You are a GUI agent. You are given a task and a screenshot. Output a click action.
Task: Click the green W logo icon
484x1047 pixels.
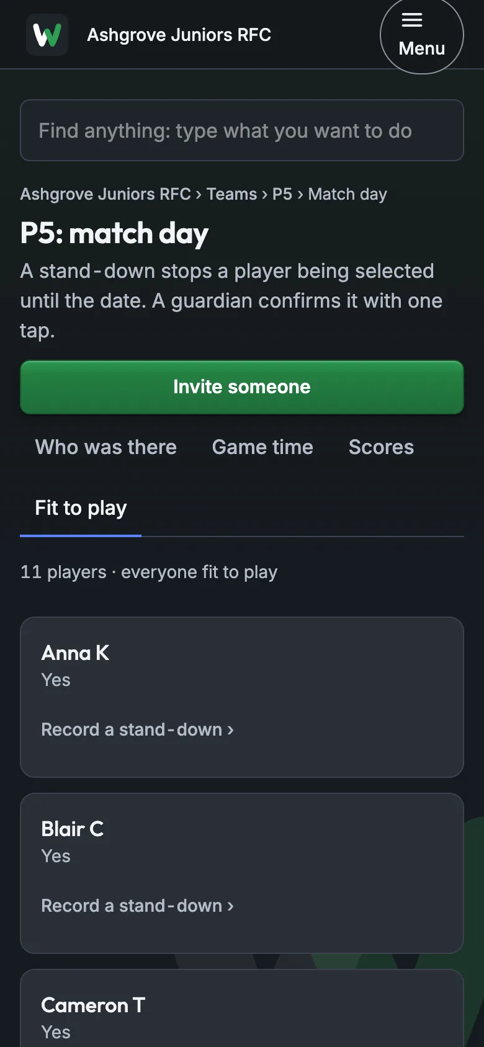(x=47, y=35)
